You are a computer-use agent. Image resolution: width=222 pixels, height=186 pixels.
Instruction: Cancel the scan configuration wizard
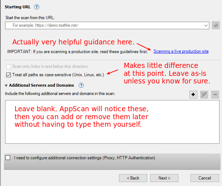click(205, 178)
